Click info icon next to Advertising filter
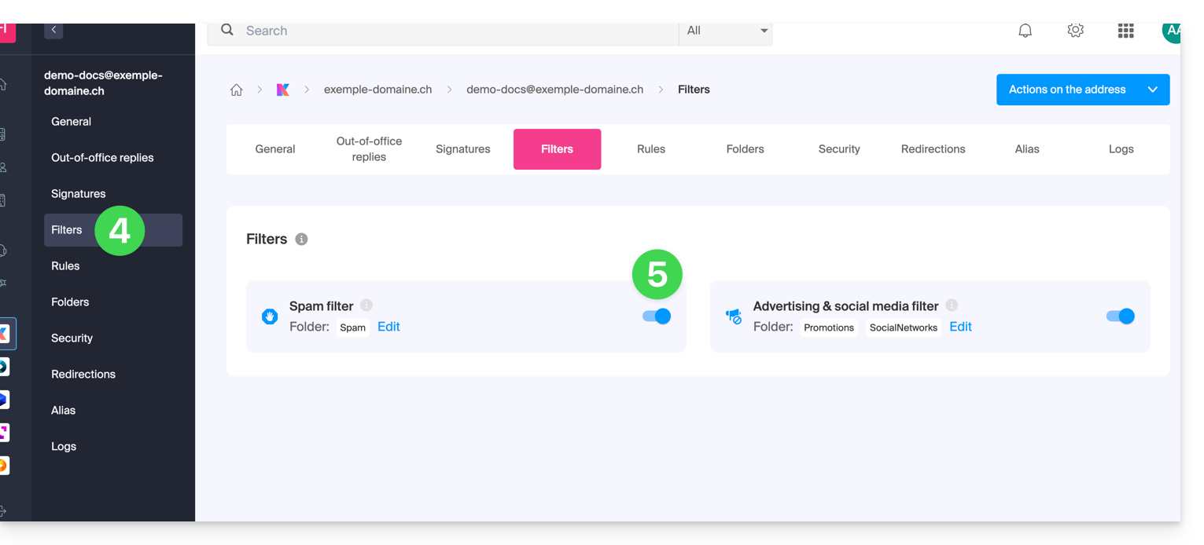The width and height of the screenshot is (1204, 545). coord(952,305)
